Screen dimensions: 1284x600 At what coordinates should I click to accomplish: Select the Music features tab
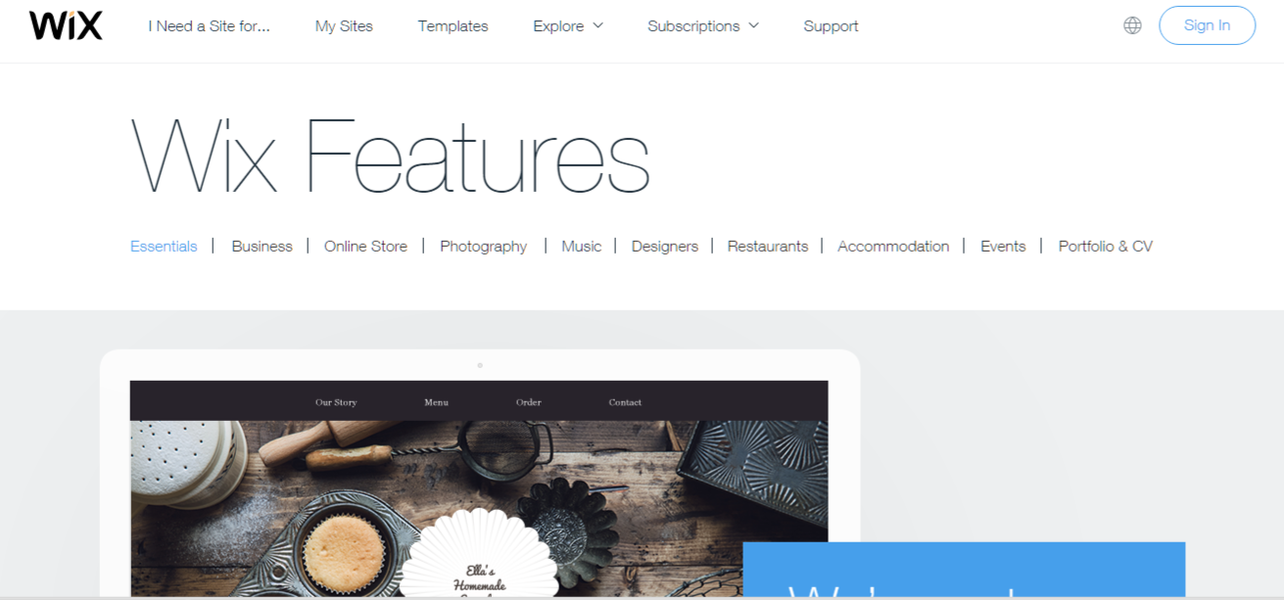click(581, 246)
